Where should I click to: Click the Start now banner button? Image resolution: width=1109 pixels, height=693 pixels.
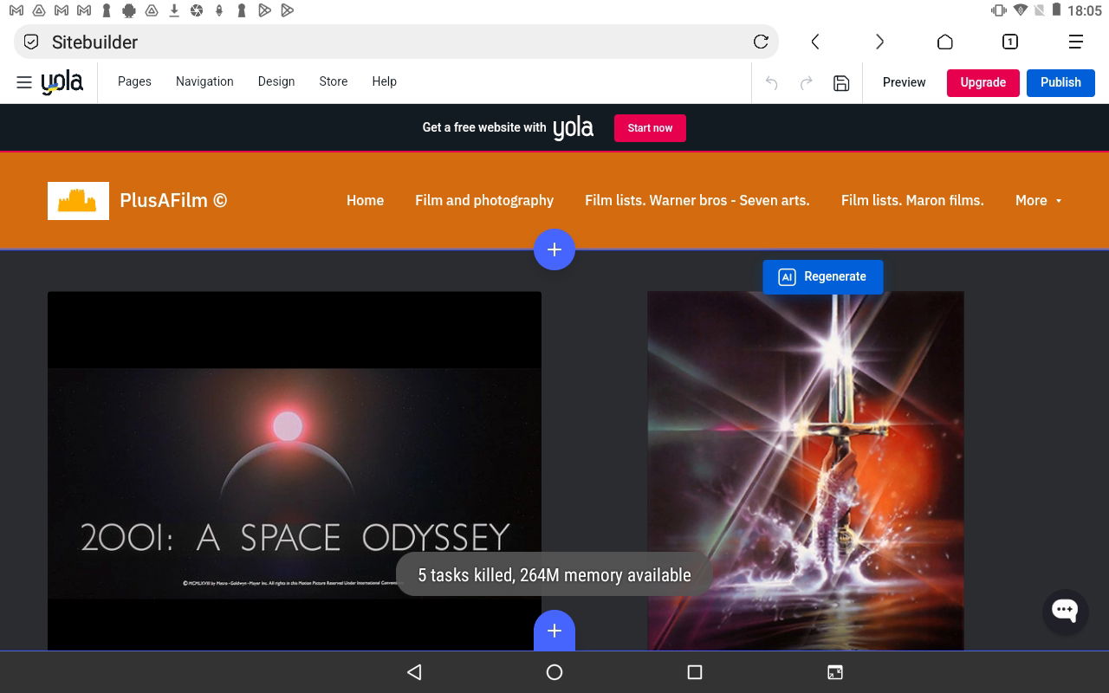[x=650, y=128]
